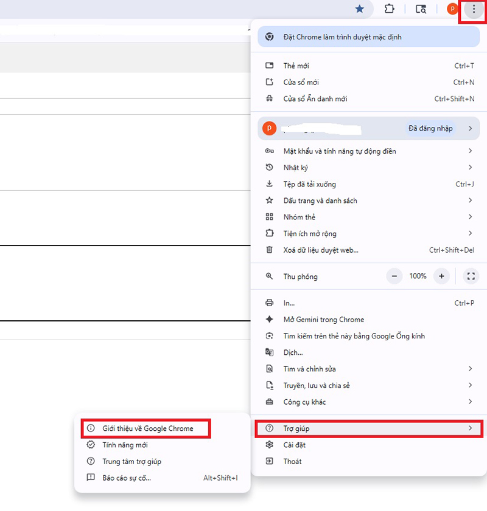Expand Tìm và chỉnh sửa submenu arrow
487x511 pixels.
470,369
